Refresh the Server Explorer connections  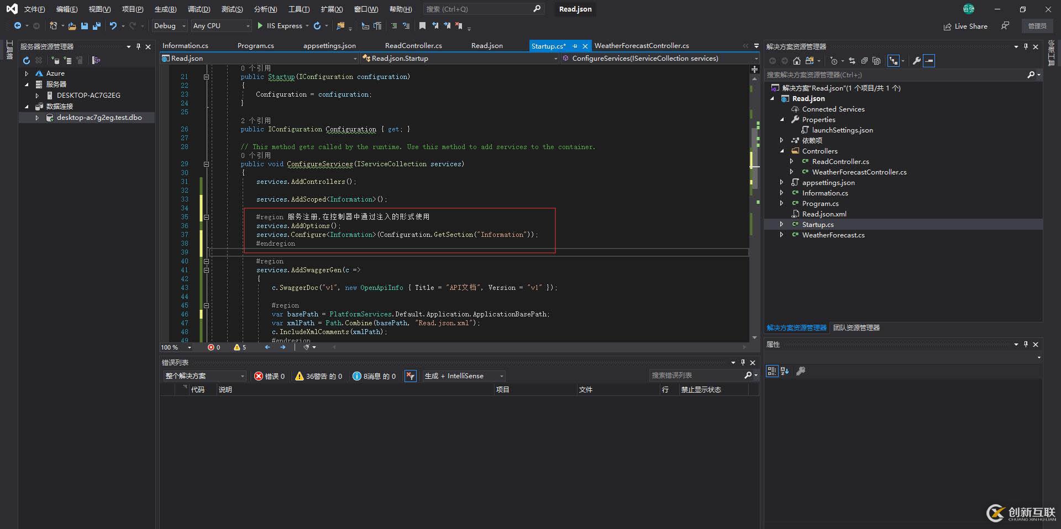(x=26, y=60)
